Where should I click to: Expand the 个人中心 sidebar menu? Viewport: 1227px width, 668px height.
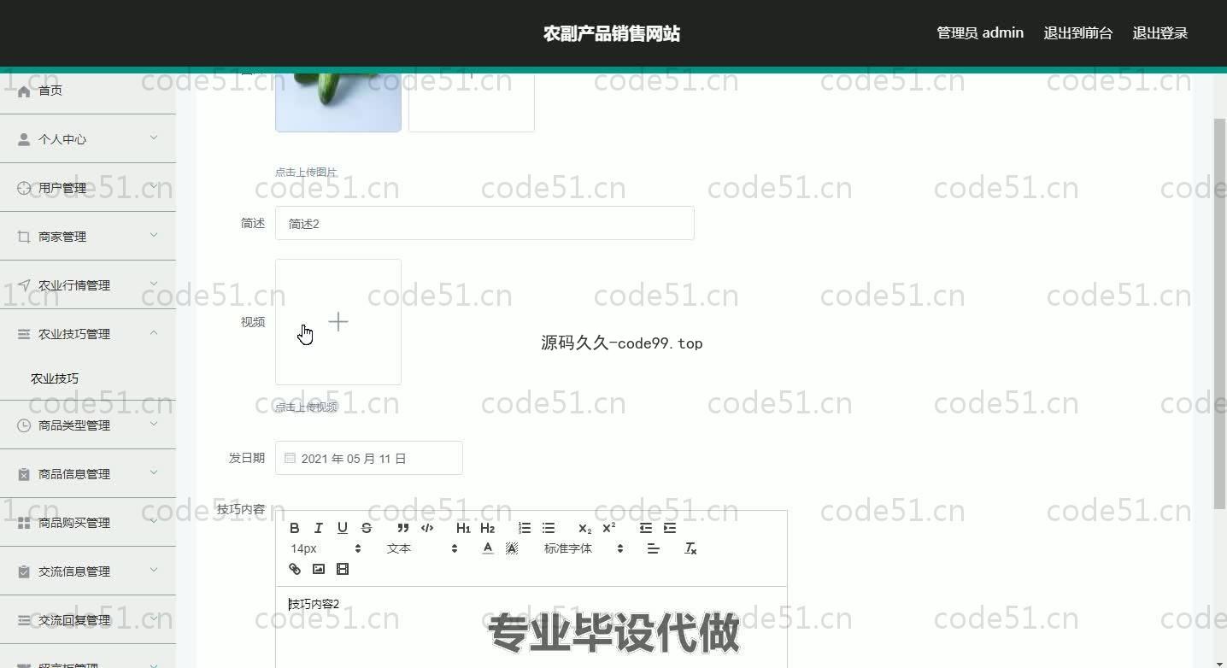point(88,138)
